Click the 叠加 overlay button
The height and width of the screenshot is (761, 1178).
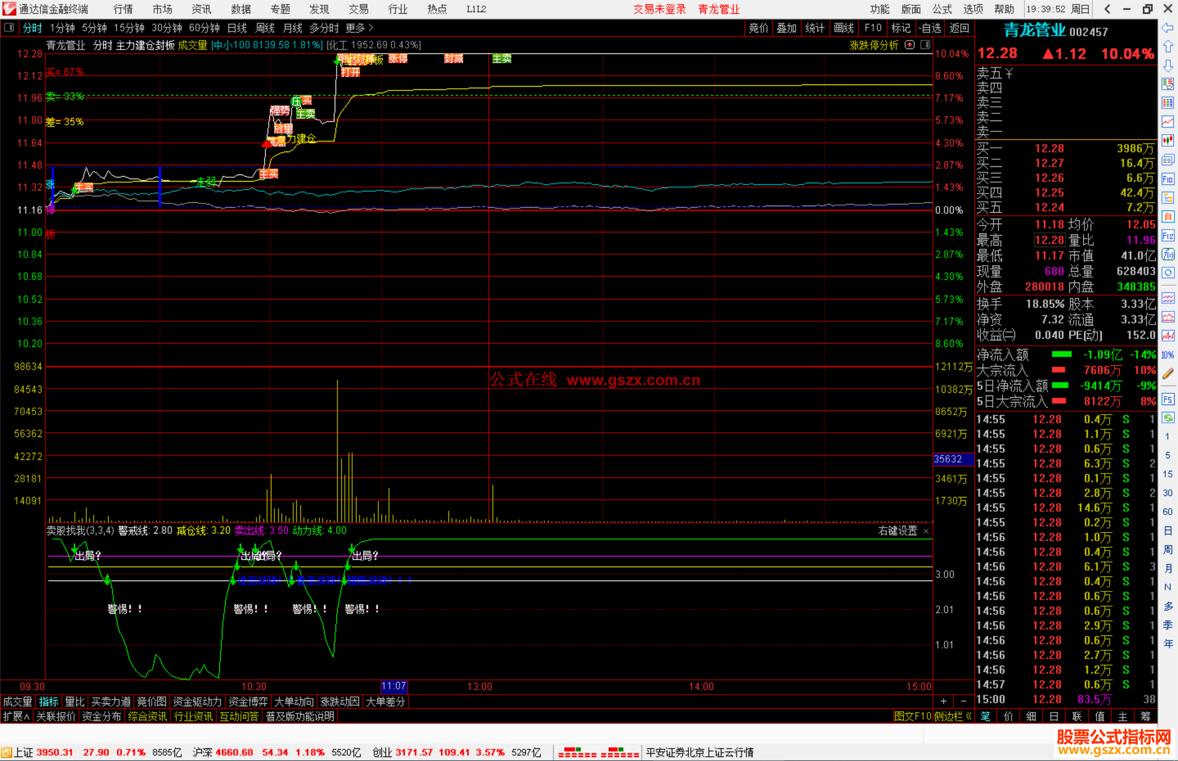point(786,28)
